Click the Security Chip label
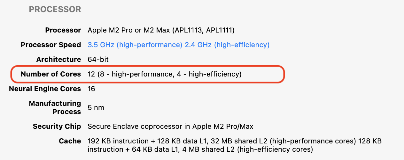Viewport: 404px width, 160px height. (x=57, y=127)
